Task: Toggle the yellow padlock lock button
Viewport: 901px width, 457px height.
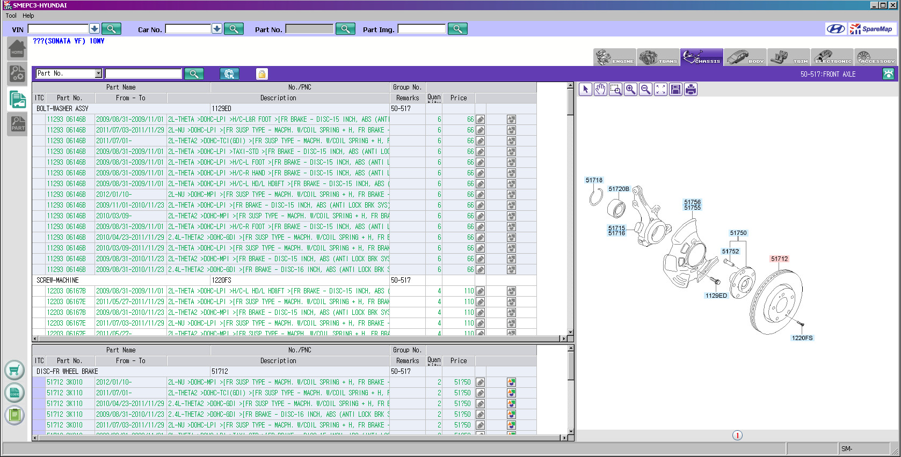Action: pyautogui.click(x=261, y=74)
